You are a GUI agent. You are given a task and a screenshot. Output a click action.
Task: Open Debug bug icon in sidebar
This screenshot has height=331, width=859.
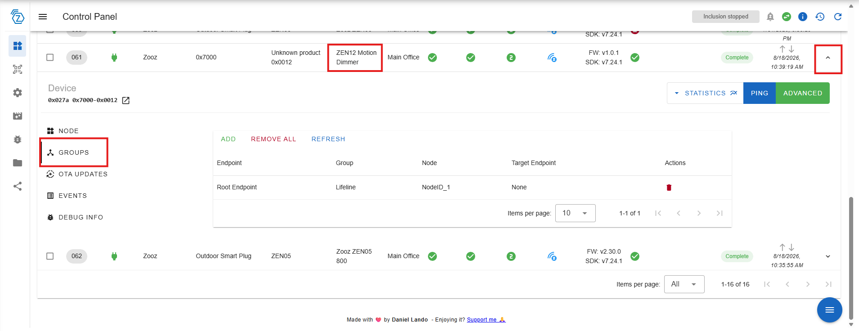click(18, 139)
